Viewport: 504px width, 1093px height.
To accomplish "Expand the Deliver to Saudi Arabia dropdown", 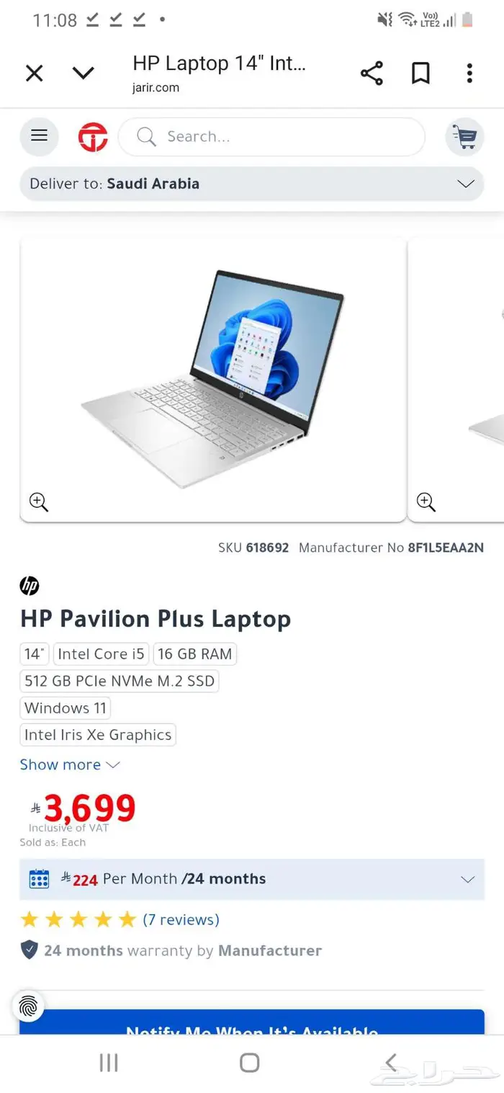I will [252, 184].
